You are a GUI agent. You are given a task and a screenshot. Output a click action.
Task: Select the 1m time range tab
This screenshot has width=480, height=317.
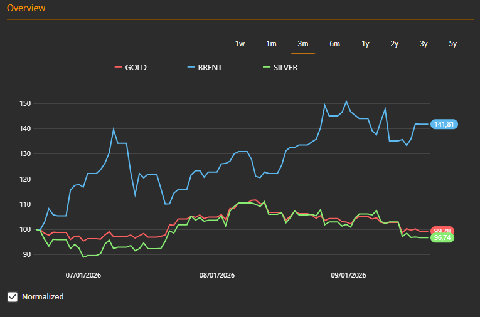271,44
